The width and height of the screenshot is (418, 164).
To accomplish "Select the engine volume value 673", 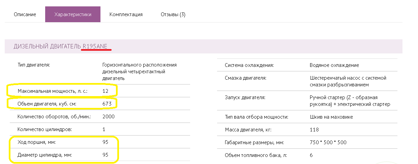I will [107, 104].
